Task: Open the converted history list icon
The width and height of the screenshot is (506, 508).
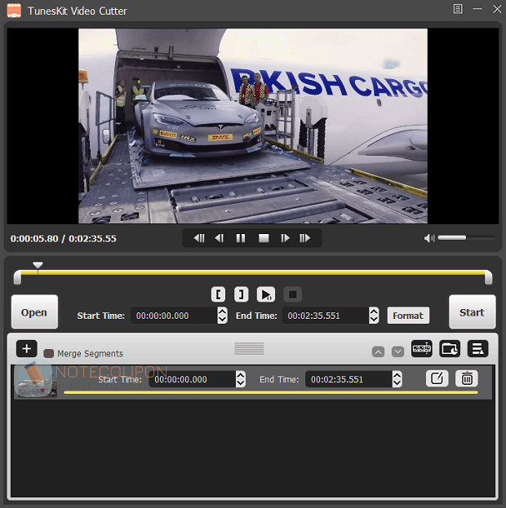Action: click(x=477, y=349)
